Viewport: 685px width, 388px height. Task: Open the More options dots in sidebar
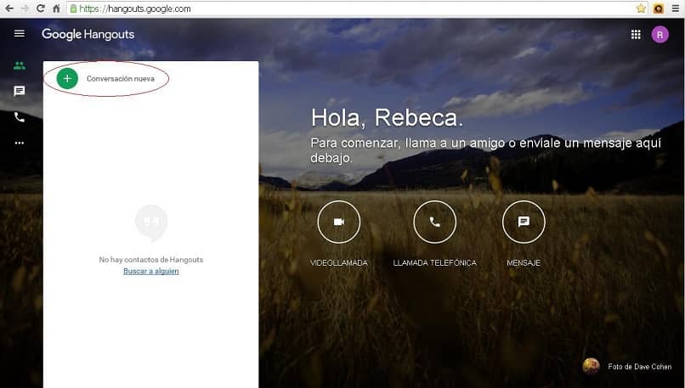pyautogui.click(x=20, y=143)
